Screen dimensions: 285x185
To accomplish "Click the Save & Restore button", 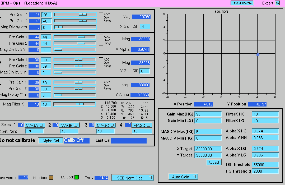I will 242,3.
